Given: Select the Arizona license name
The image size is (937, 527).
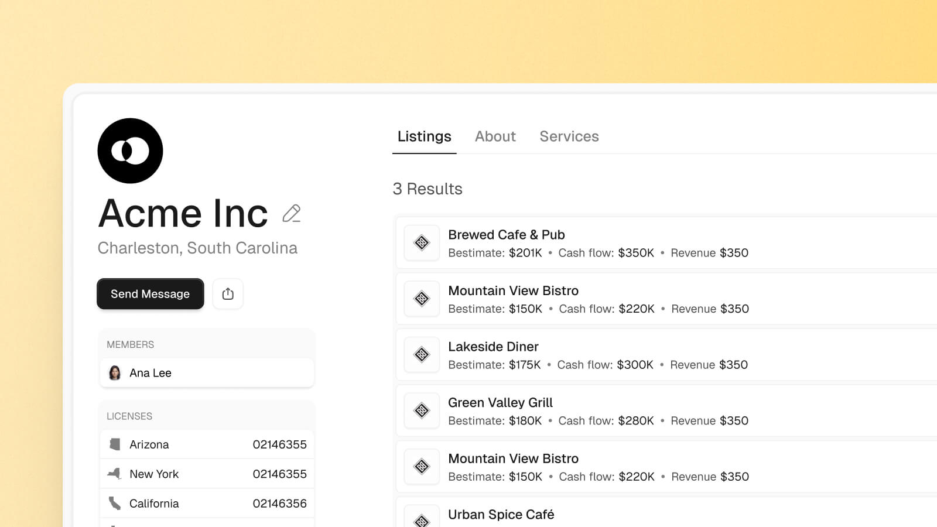Looking at the screenshot, I should 149,444.
